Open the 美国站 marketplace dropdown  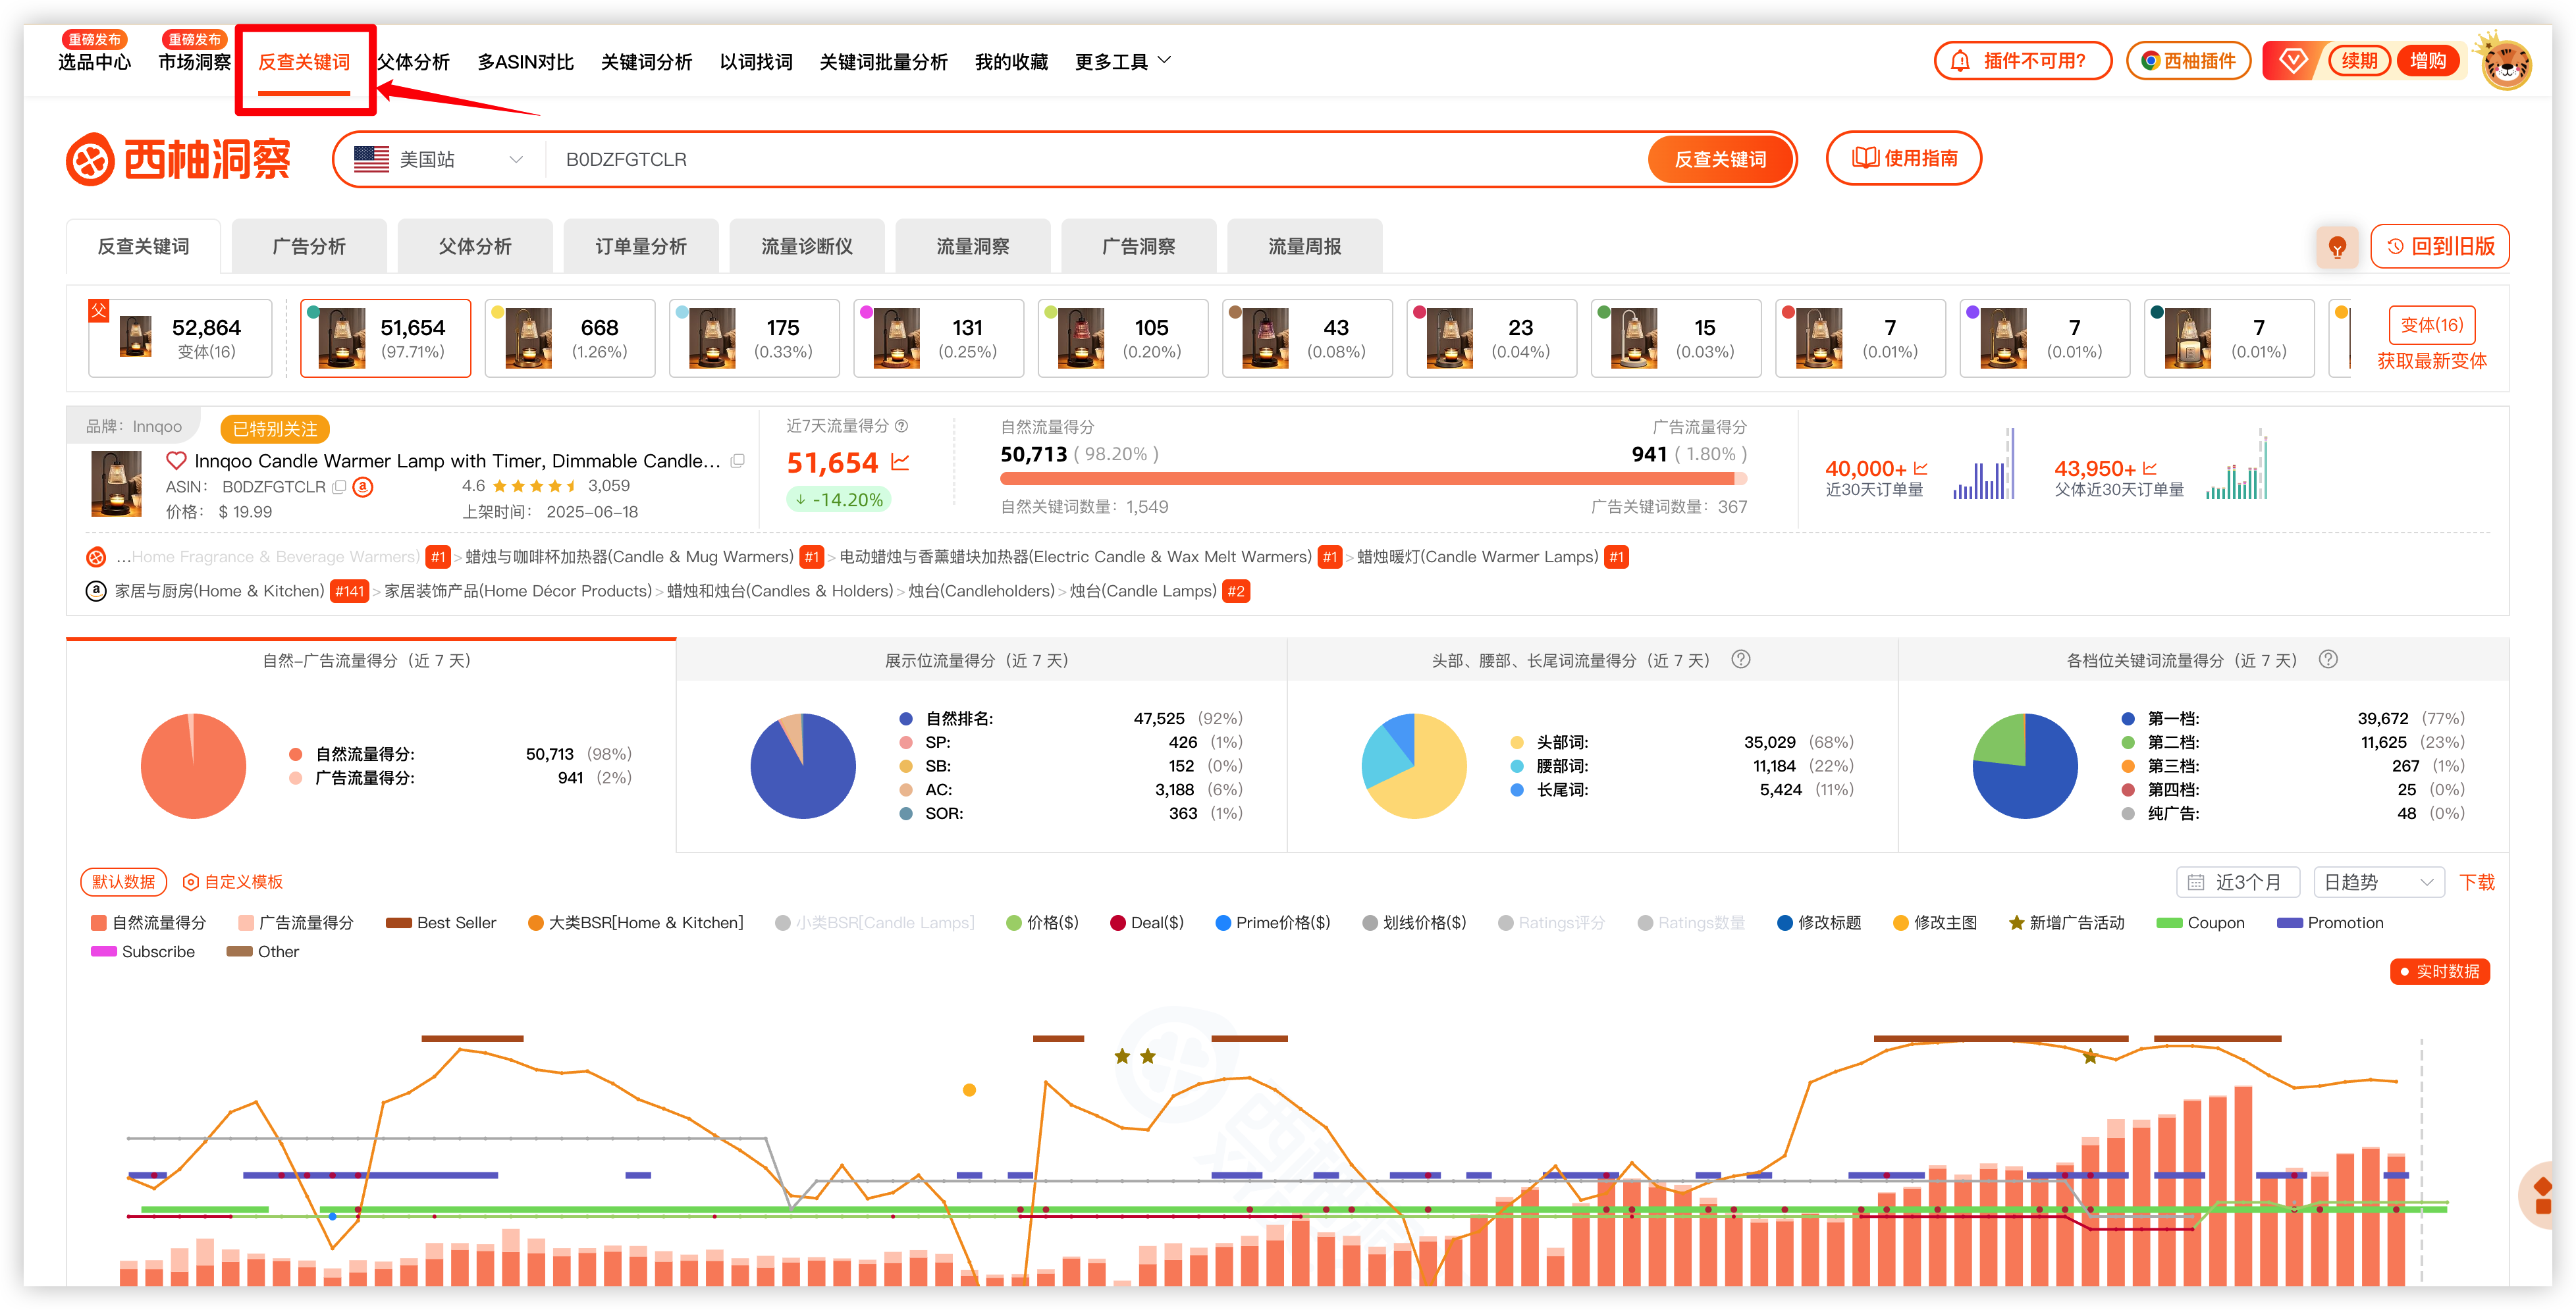point(439,160)
